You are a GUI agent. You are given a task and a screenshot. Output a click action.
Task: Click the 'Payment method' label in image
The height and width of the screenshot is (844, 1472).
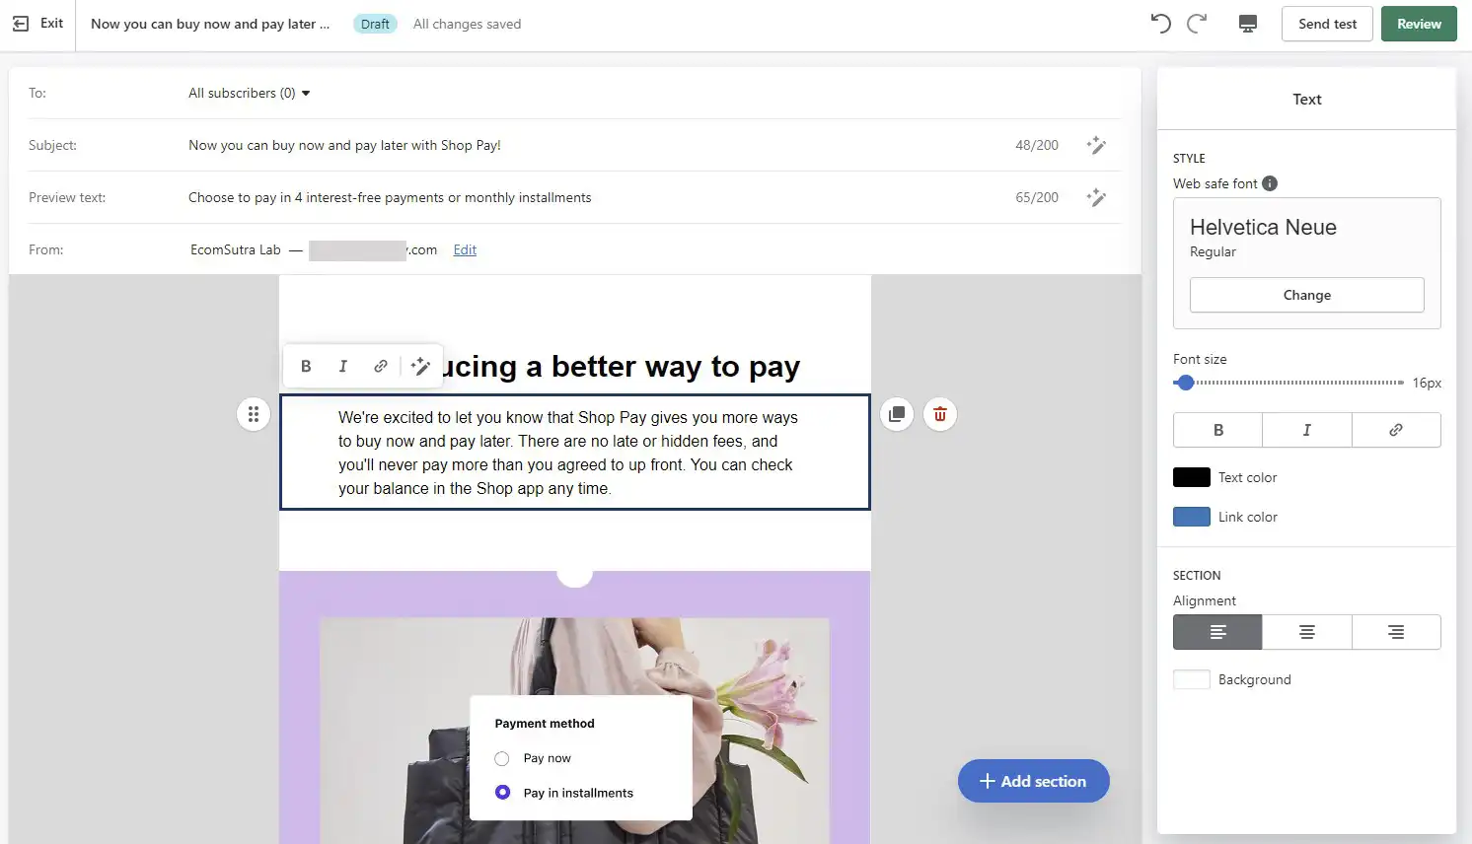(545, 724)
